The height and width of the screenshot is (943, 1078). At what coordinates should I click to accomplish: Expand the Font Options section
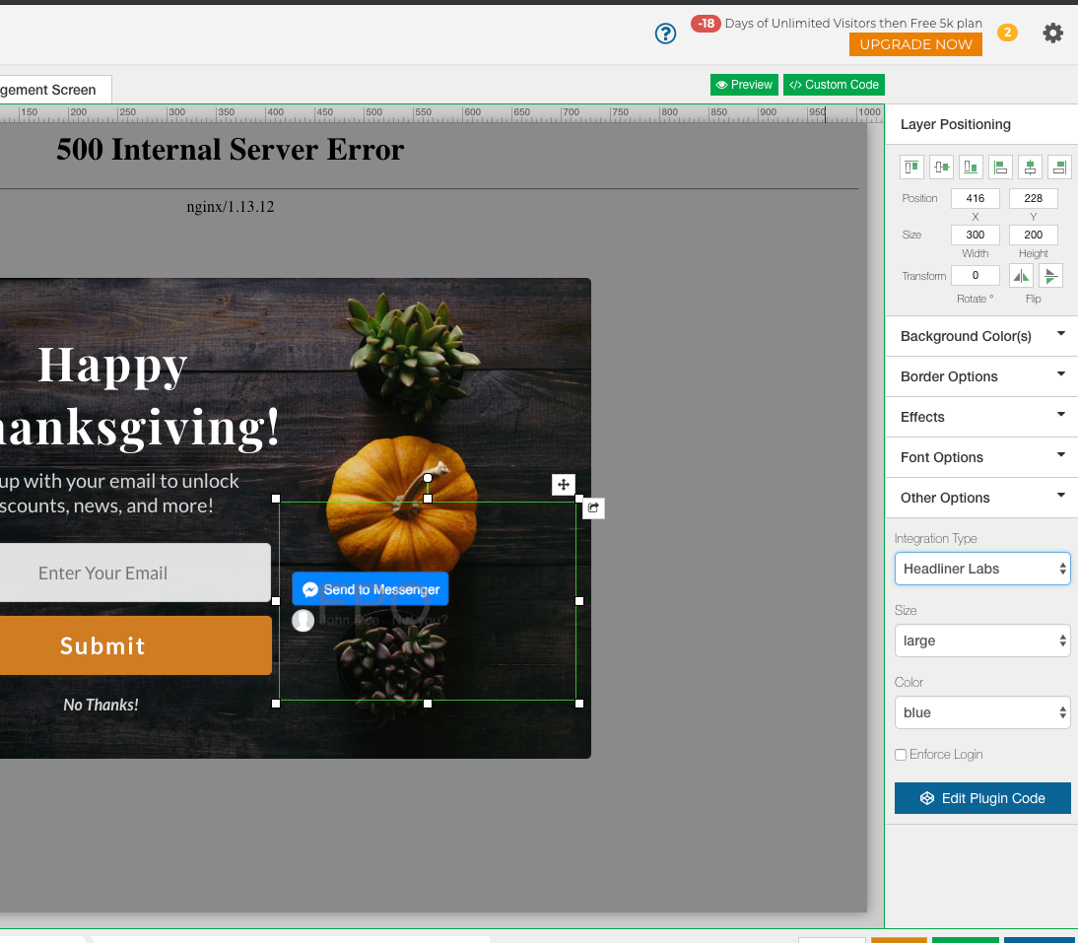tap(981, 457)
